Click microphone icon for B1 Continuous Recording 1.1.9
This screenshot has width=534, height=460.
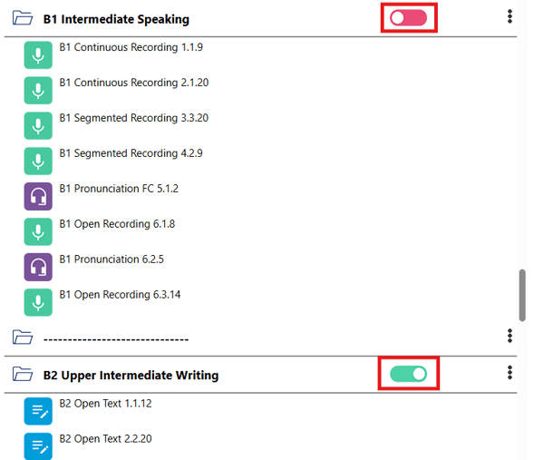tap(38, 55)
